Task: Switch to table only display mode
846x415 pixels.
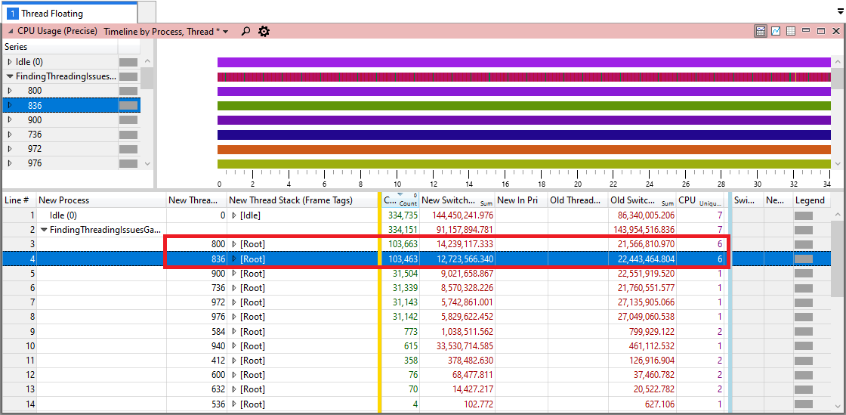Action: click(790, 31)
